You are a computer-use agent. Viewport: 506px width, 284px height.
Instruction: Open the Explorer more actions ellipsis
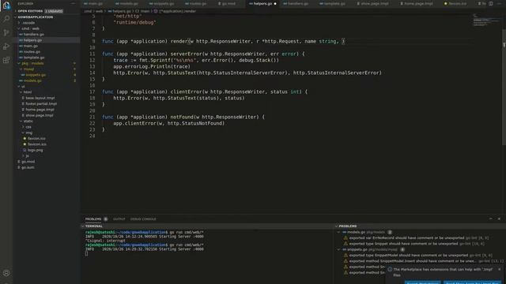click(73, 3)
